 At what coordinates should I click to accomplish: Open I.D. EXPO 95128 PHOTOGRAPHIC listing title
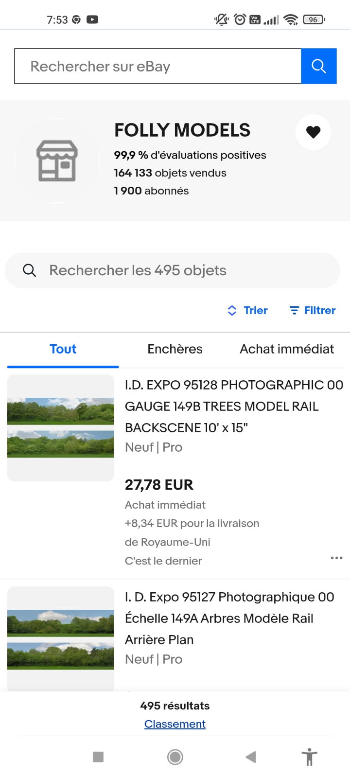click(x=234, y=406)
